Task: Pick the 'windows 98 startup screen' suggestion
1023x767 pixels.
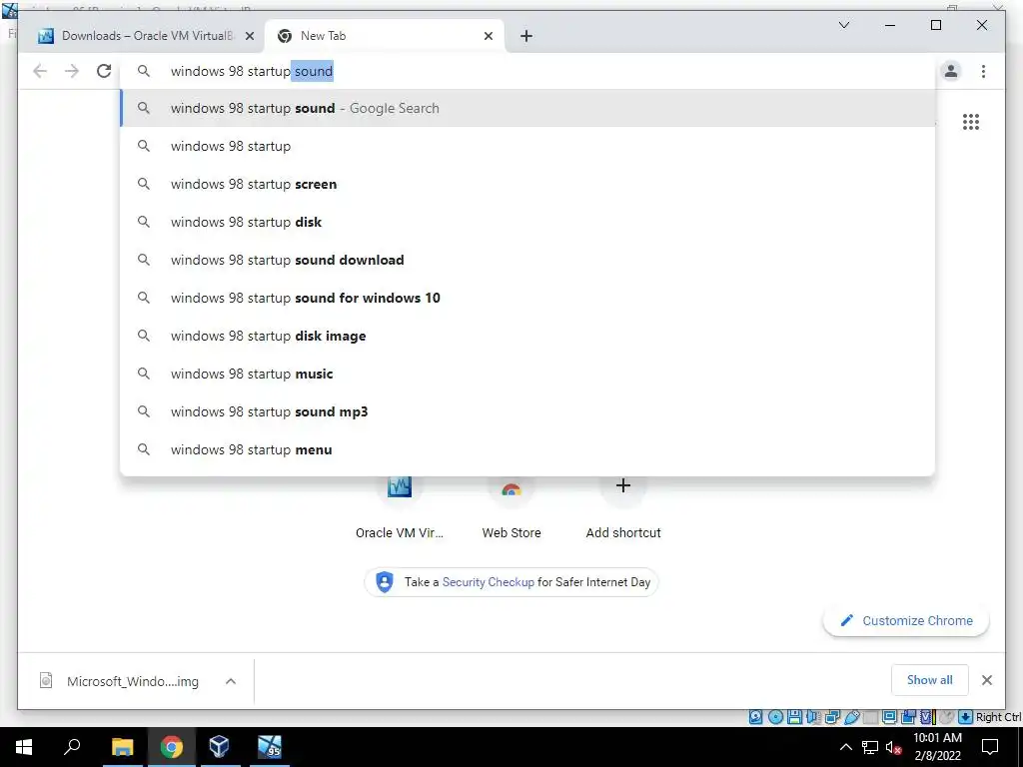Action: tap(527, 184)
